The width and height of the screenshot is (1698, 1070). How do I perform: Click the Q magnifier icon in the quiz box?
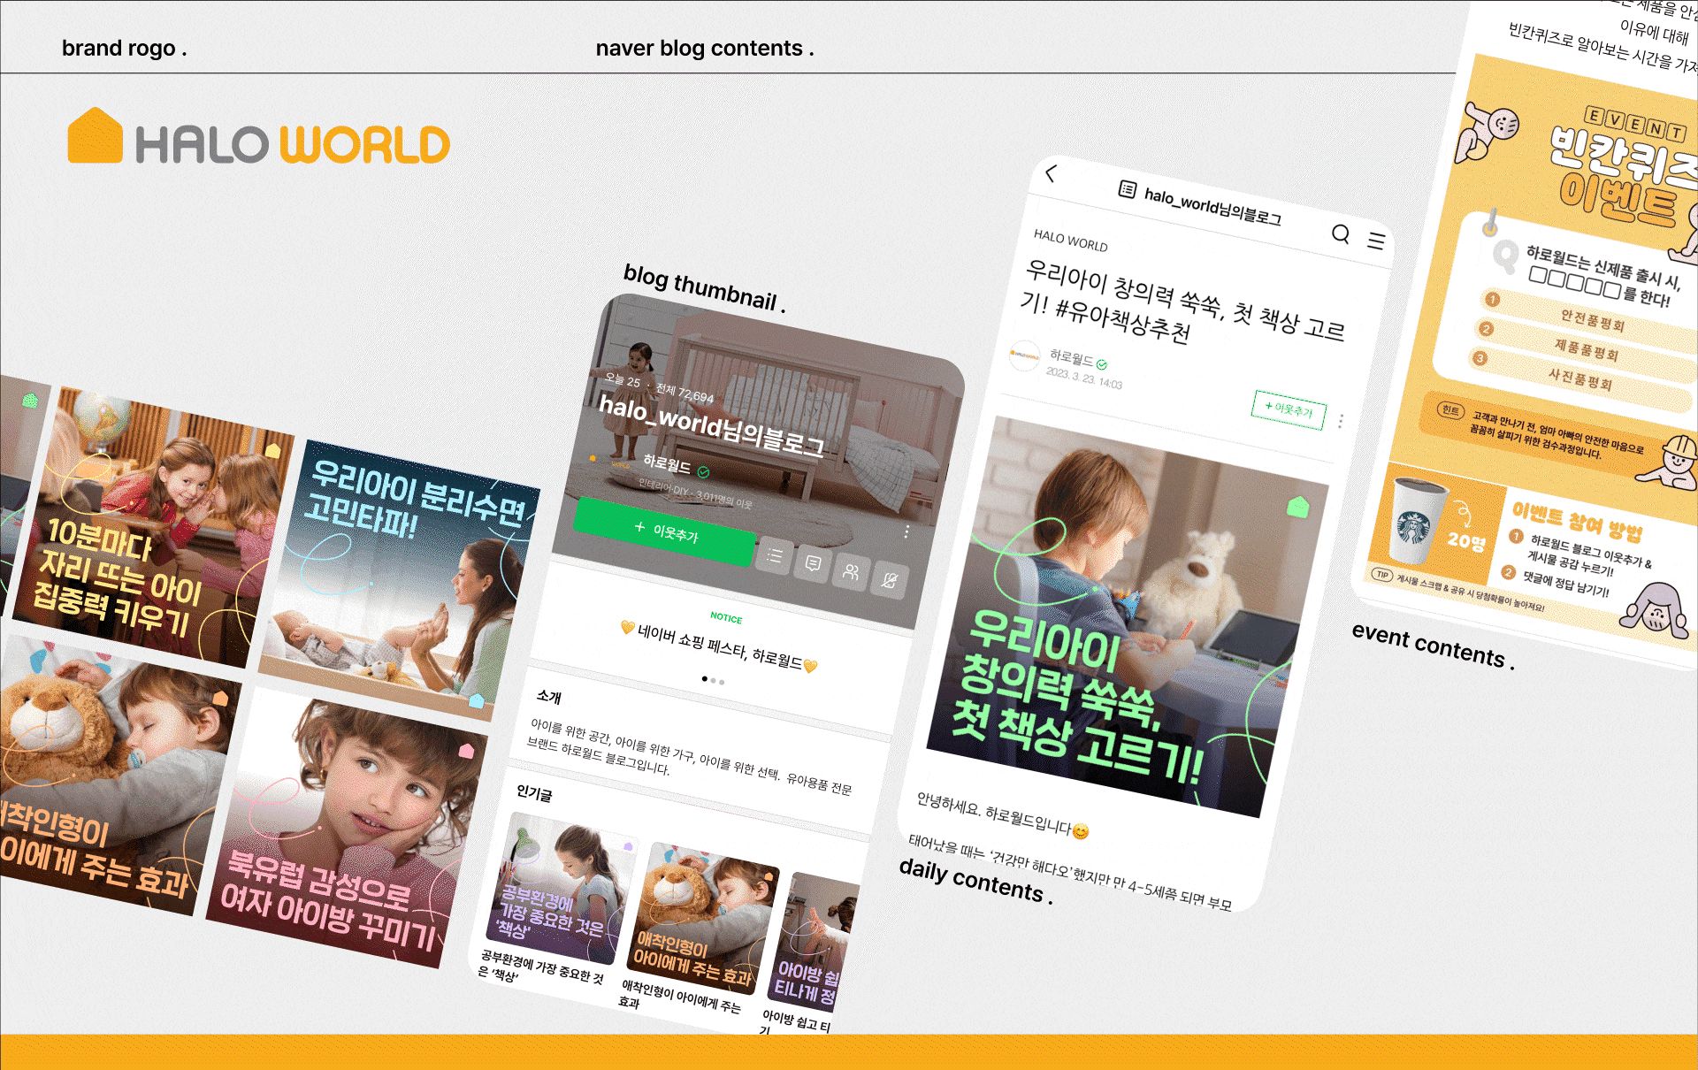1504,256
